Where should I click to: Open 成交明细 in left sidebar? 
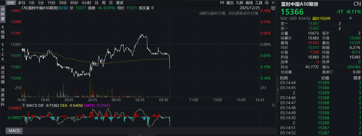coord(3,75)
